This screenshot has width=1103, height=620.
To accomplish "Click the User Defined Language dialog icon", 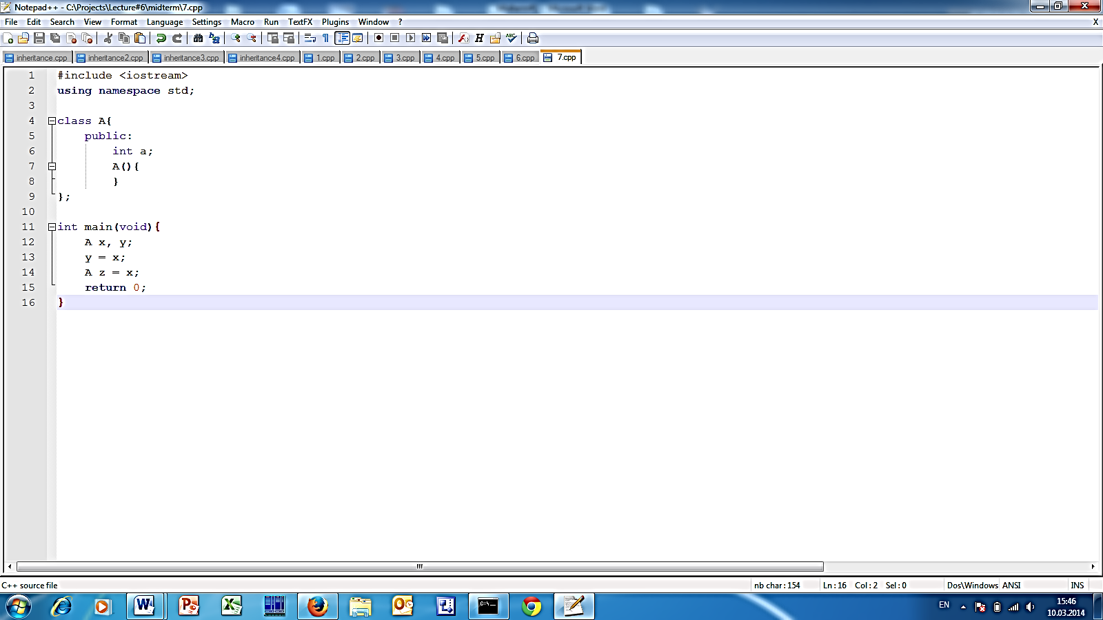I will pos(358,38).
